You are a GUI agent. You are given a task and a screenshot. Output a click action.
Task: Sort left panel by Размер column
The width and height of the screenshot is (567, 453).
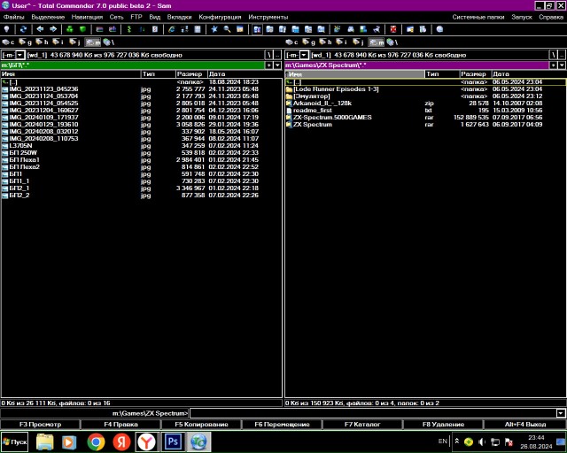(191, 74)
